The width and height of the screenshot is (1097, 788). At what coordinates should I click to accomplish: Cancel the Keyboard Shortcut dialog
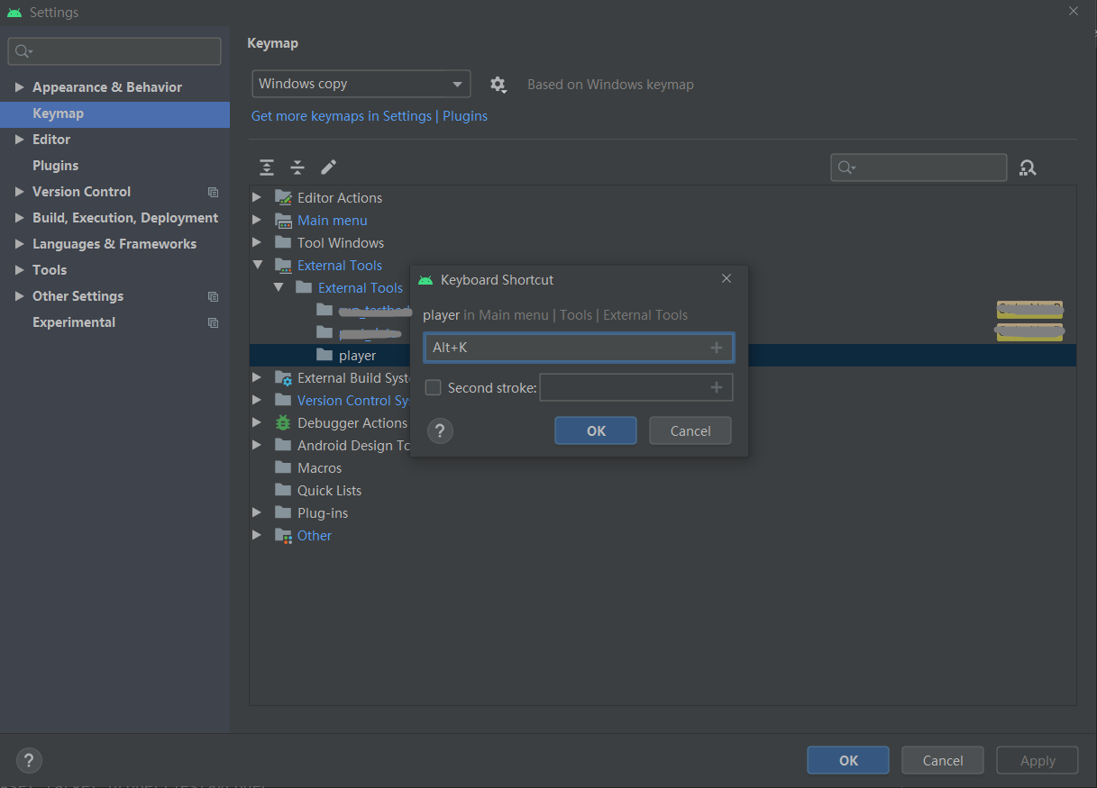(x=690, y=430)
